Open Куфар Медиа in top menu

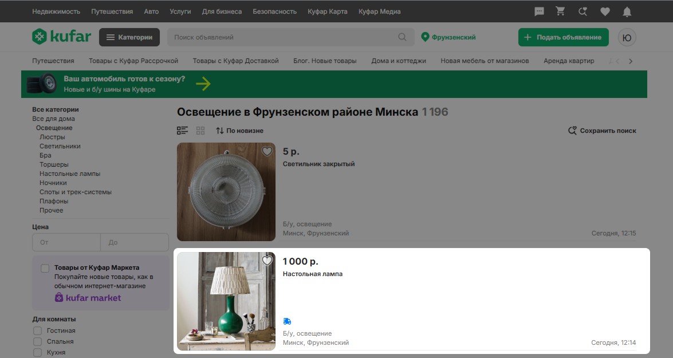pyautogui.click(x=379, y=11)
